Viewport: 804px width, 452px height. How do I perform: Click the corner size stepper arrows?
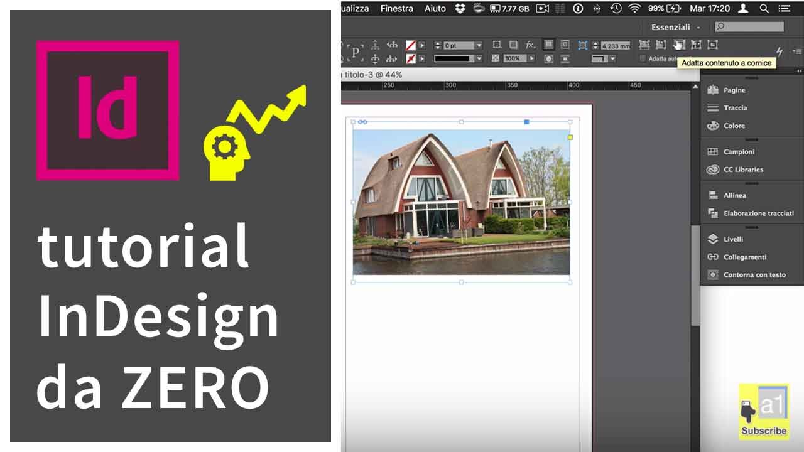(595, 45)
